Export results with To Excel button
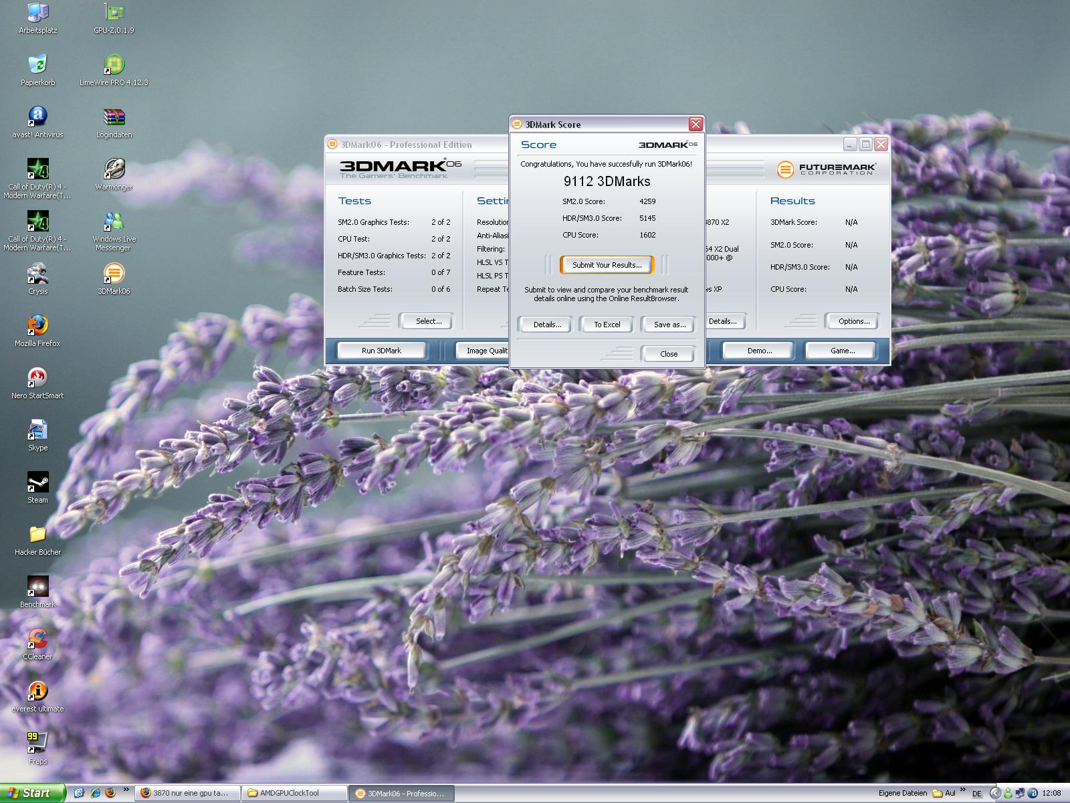 [x=607, y=325]
